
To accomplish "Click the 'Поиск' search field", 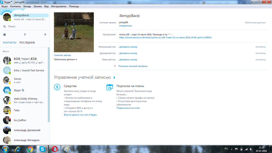I will click(26, 26).
